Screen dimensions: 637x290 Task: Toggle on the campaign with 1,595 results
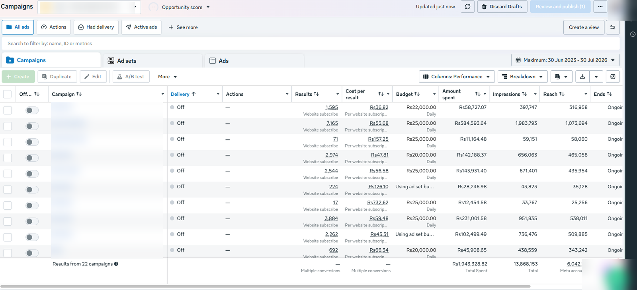click(x=32, y=110)
